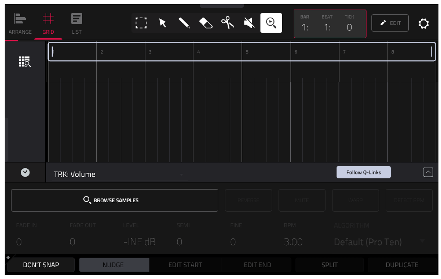Open the List view tab

(x=76, y=24)
